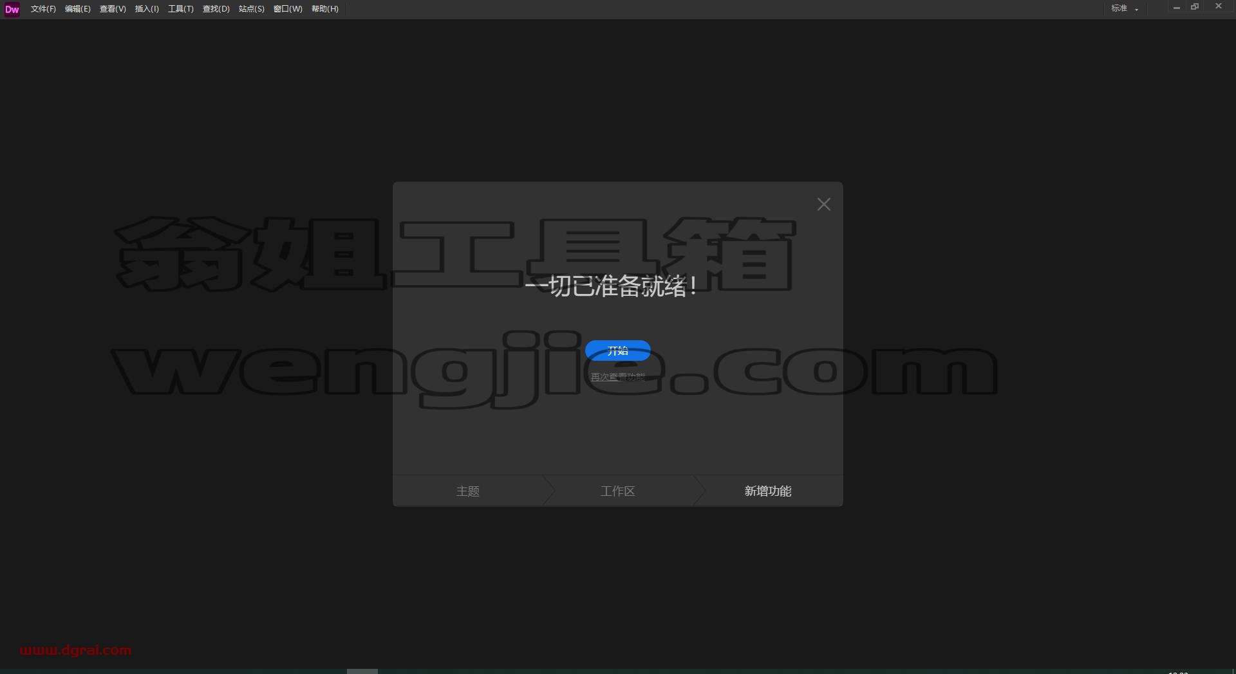The height and width of the screenshot is (674, 1236).
Task: Select the 新增功能 step tab
Action: point(768,491)
